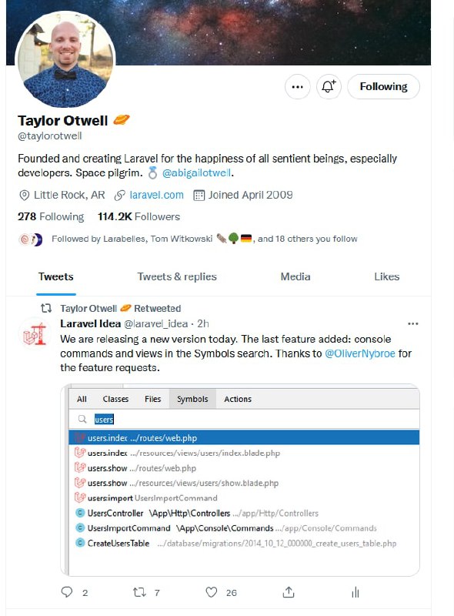View the 278 Following list
454x616 pixels.
coord(51,216)
